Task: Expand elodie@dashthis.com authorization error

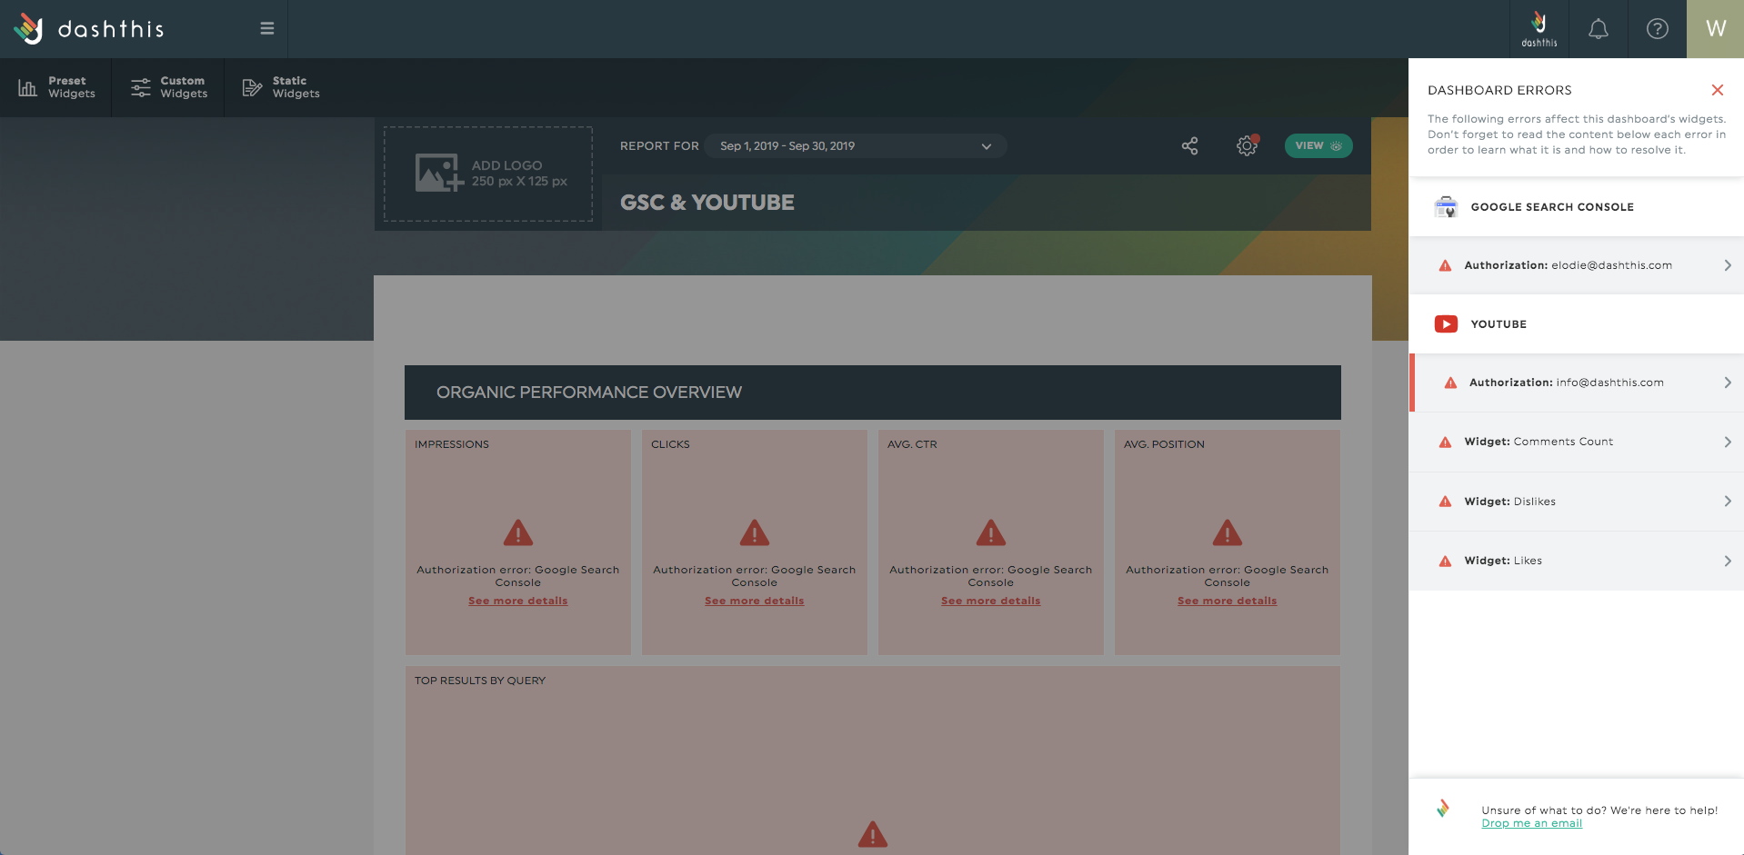Action: tap(1576, 265)
